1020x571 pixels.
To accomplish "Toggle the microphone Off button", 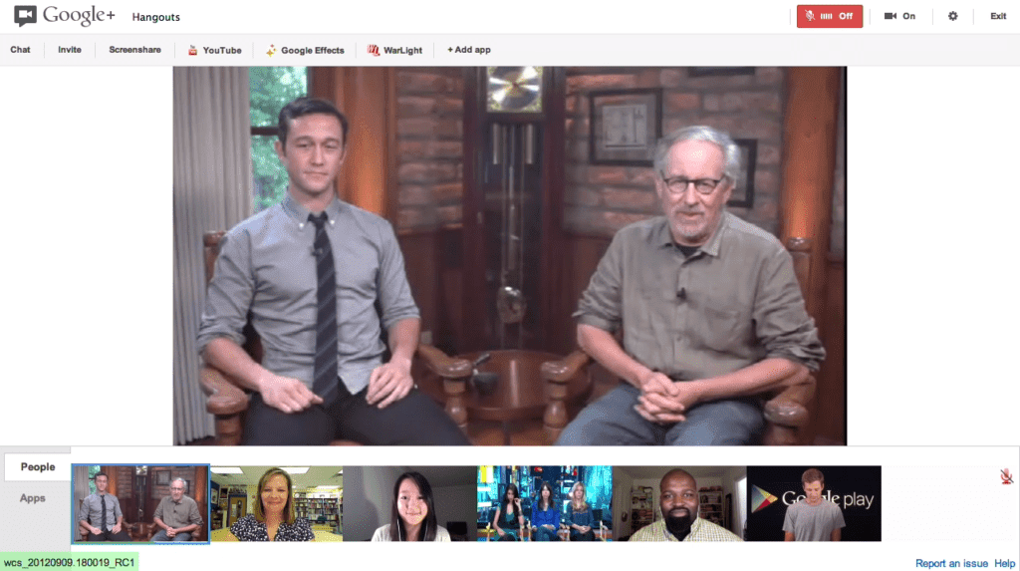I will (x=830, y=16).
